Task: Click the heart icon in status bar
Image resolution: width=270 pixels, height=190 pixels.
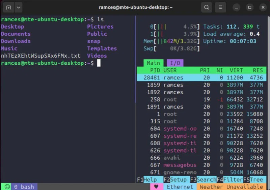Action: point(156,187)
